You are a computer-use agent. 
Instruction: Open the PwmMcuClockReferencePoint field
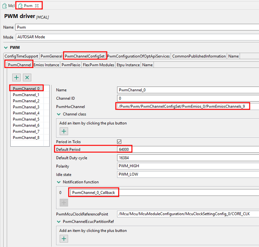coord(188,214)
